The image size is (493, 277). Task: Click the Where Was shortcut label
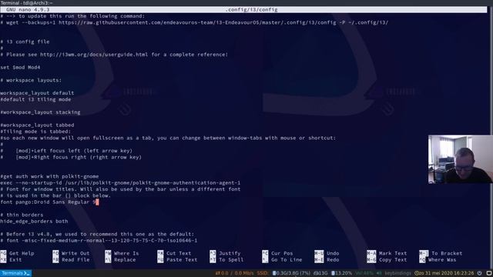click(442, 260)
